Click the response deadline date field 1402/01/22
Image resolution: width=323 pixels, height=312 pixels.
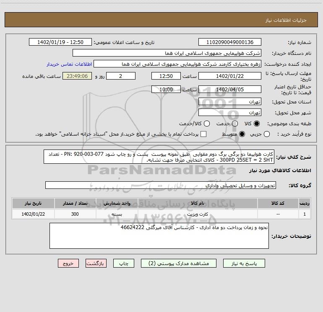(229, 76)
